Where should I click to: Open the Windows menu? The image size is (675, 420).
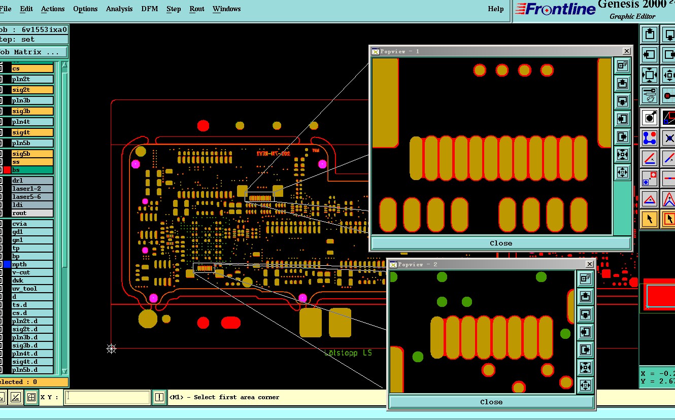click(227, 9)
